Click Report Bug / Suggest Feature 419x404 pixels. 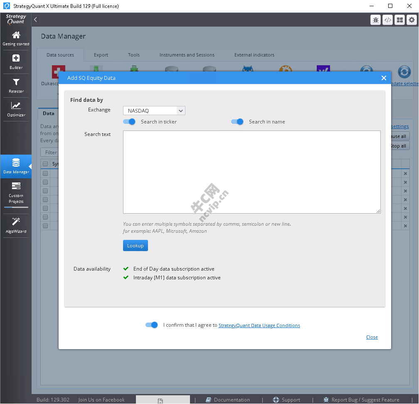pyautogui.click(x=365, y=400)
